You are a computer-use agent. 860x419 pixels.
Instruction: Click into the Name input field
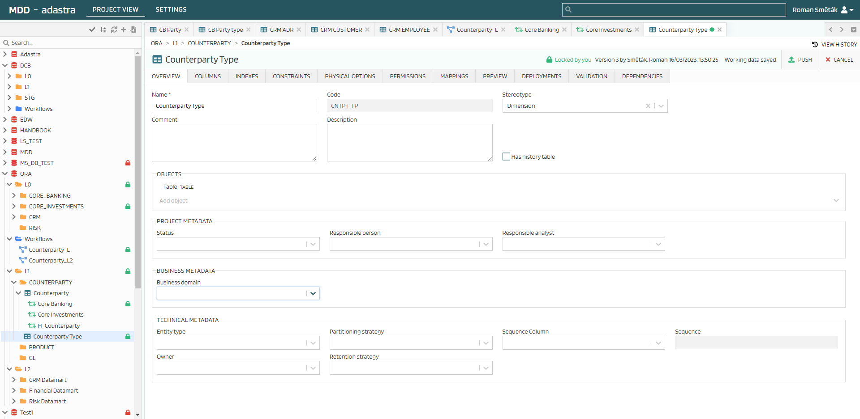point(234,106)
